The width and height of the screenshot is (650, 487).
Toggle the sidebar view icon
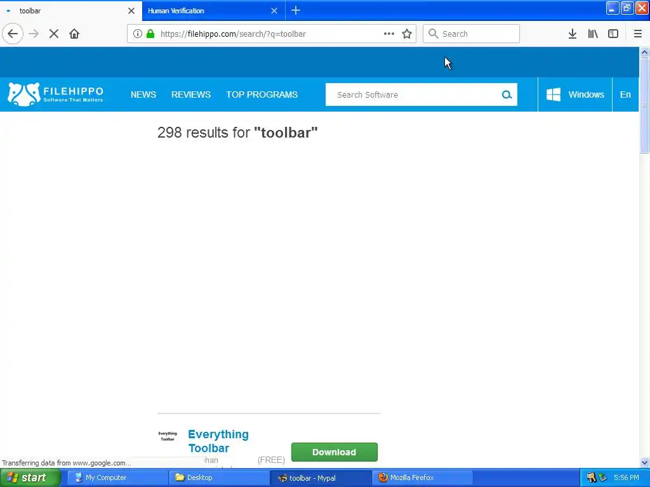tap(613, 34)
